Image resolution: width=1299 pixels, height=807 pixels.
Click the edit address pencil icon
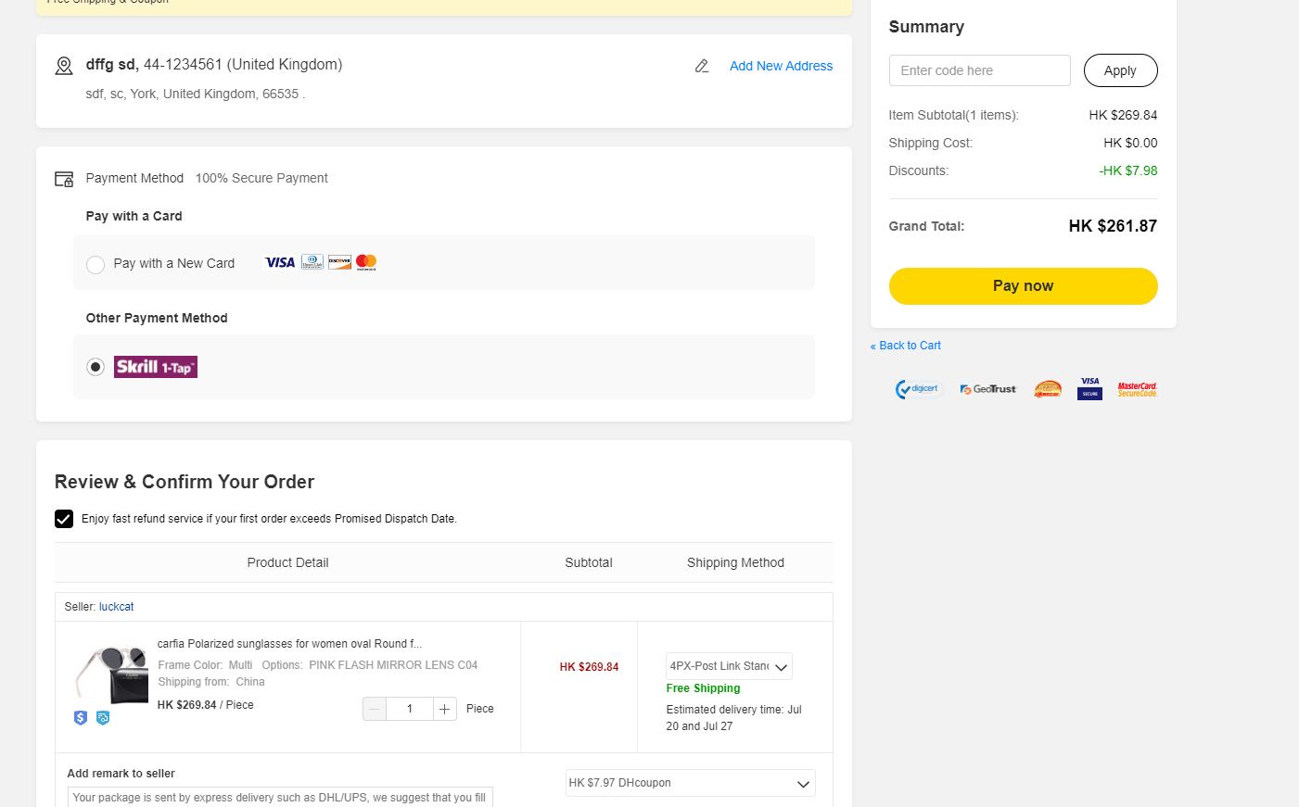(702, 66)
